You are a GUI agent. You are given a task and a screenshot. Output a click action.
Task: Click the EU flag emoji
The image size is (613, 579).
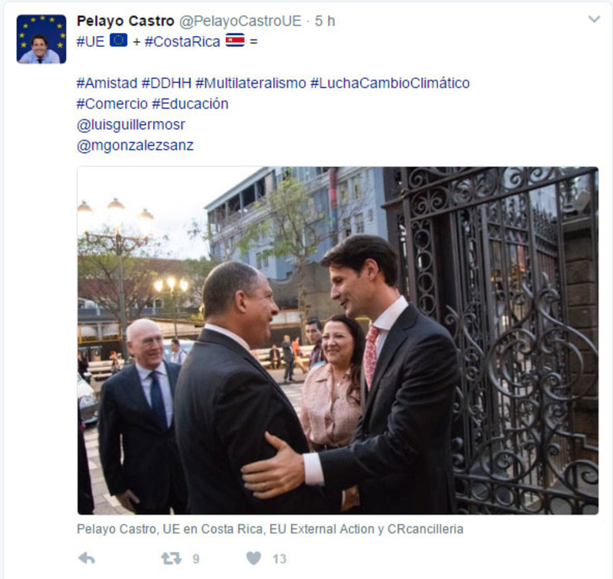[x=118, y=40]
